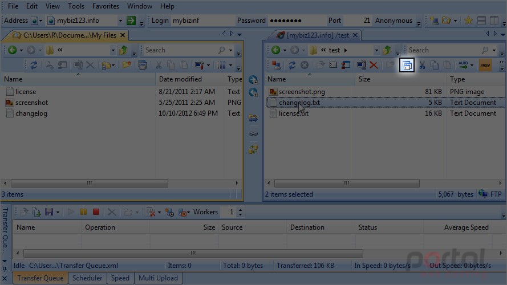The width and height of the screenshot is (507, 285).
Task: Sort the remote list by the Size column
Action: 400,79
